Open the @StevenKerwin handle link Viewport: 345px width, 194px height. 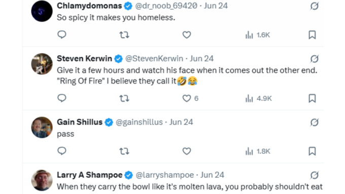[154, 59]
